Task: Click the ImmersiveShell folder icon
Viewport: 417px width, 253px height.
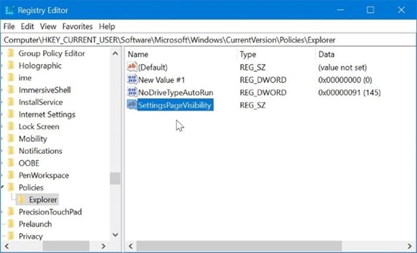Action: [11, 90]
